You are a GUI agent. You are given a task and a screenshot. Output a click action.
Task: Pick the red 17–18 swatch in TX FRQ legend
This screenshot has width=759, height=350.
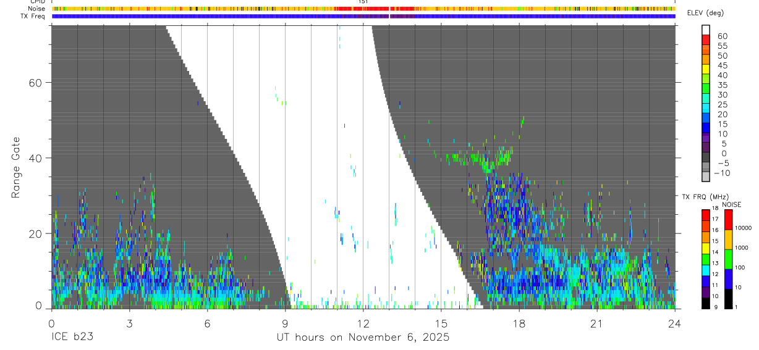[706, 215]
